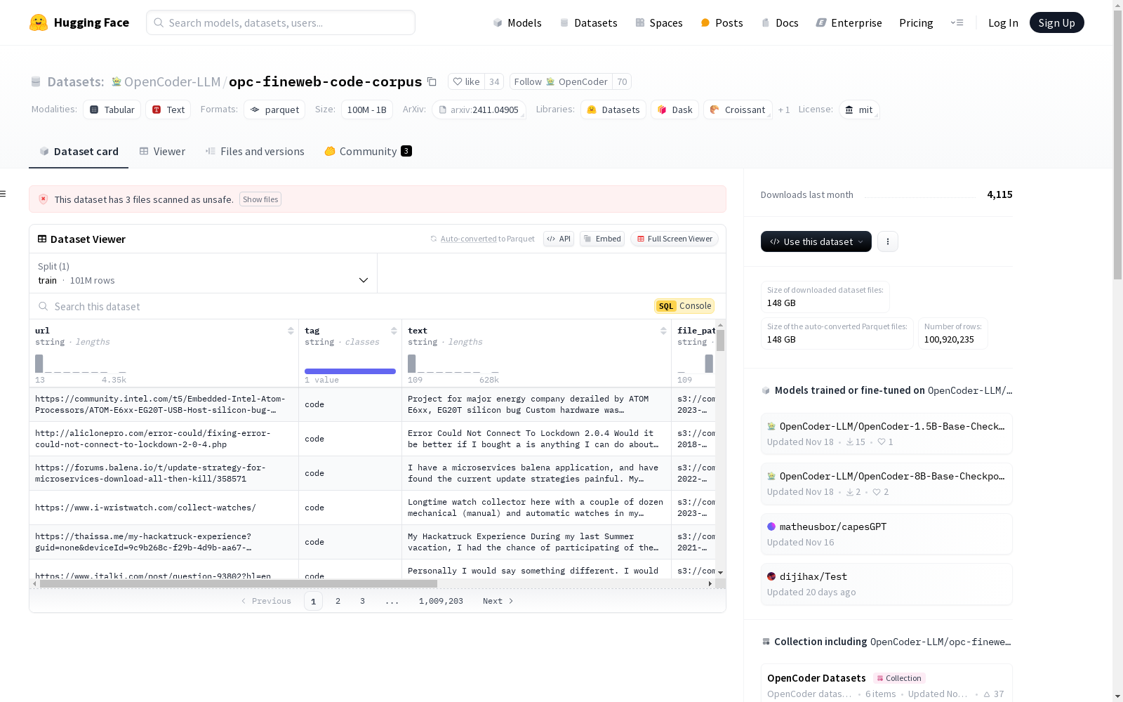Switch to the Dataset card tab
This screenshot has width=1123, height=702.
coord(79,152)
